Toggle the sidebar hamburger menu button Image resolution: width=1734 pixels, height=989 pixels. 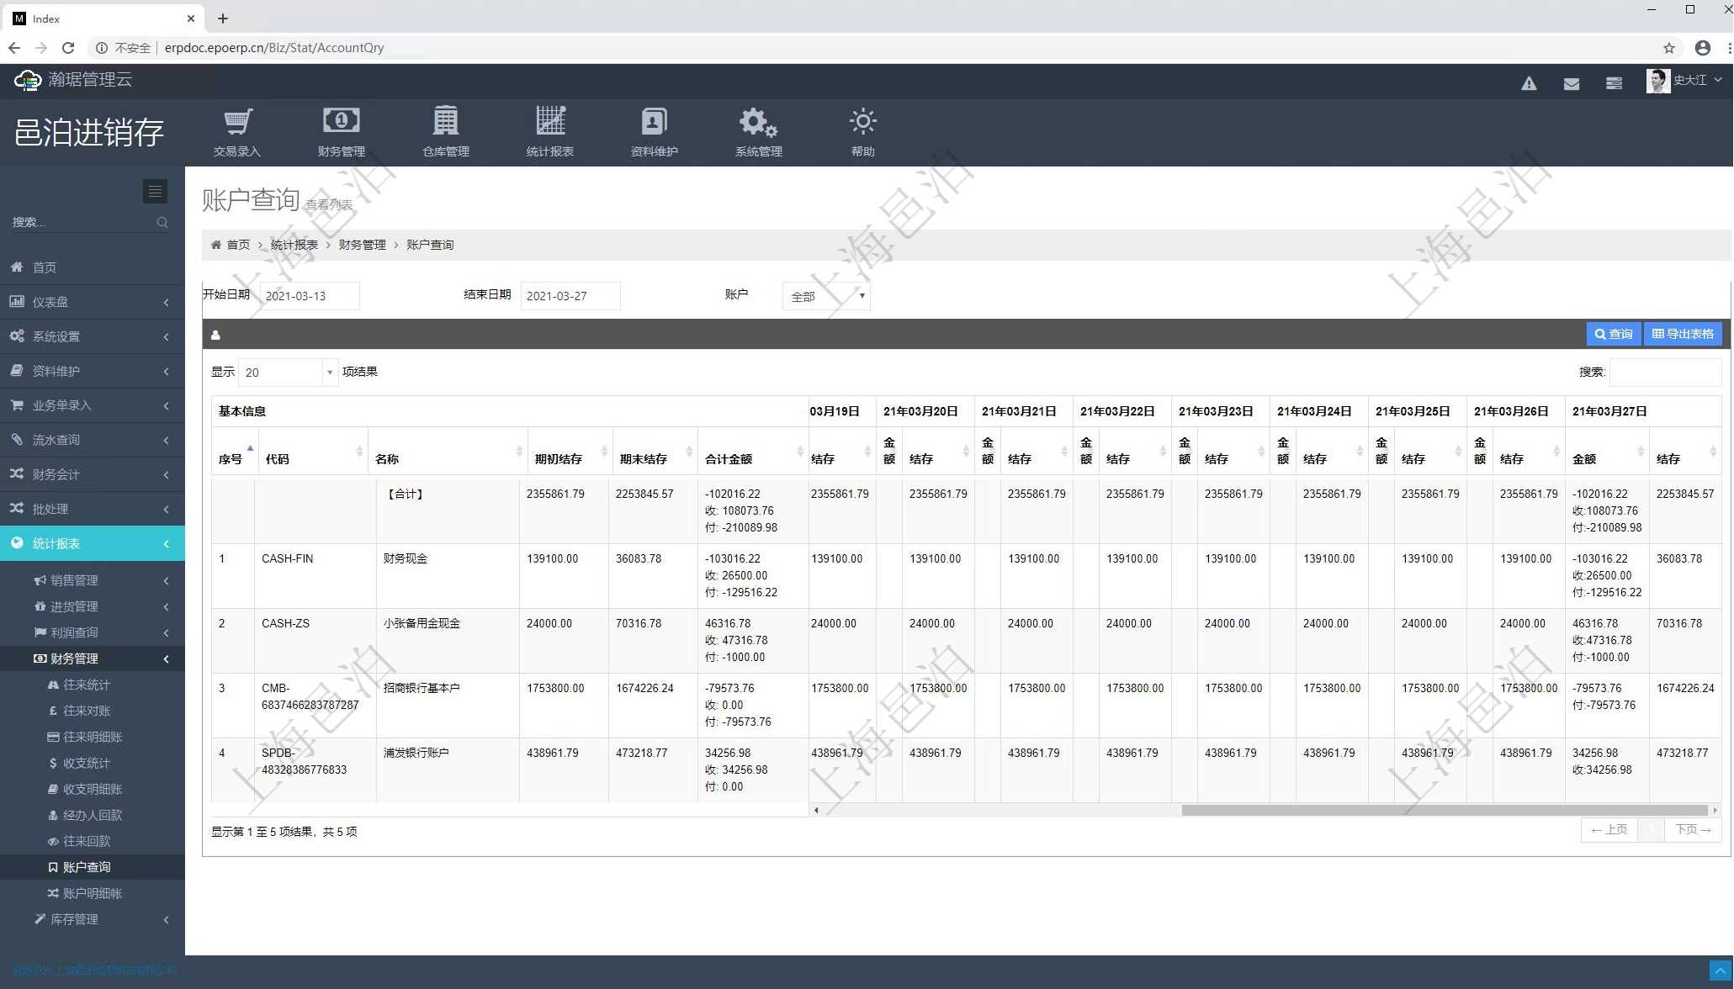[x=155, y=192]
